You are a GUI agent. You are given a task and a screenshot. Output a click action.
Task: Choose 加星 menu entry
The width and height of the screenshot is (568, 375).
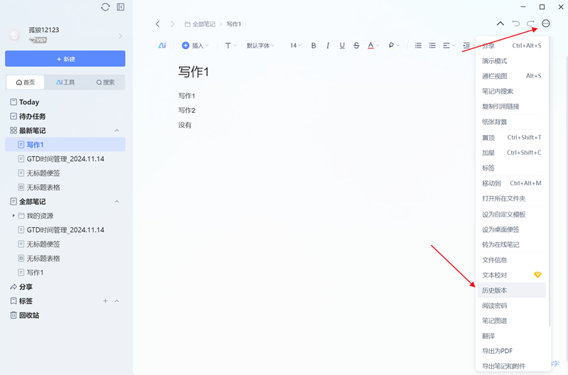click(x=511, y=153)
